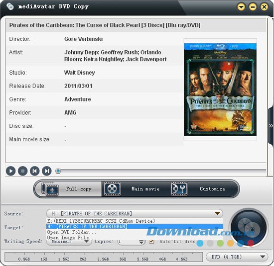Click the 2GB mark on capacity bar
274x266 pixels.
(83, 259)
